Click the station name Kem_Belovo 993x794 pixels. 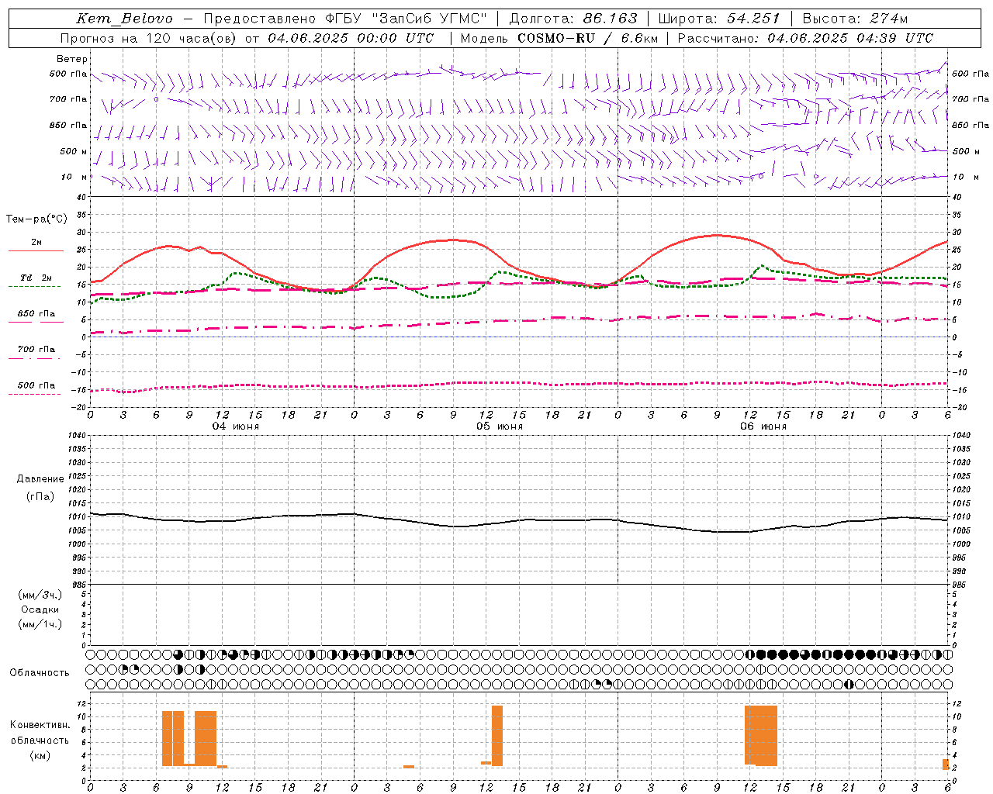[124, 19]
